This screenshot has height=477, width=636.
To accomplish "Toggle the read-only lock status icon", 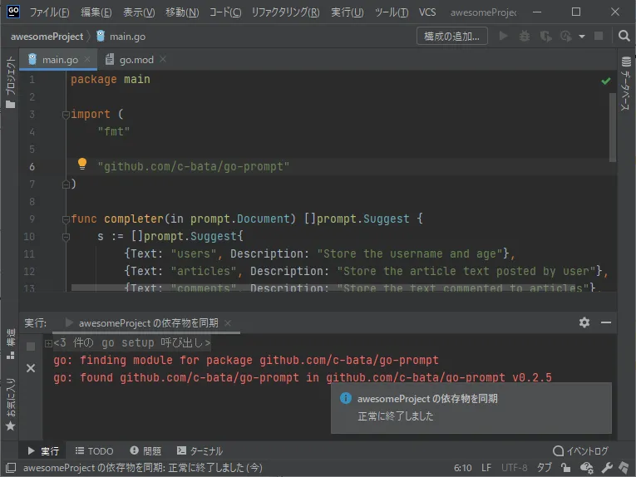I will [x=565, y=468].
